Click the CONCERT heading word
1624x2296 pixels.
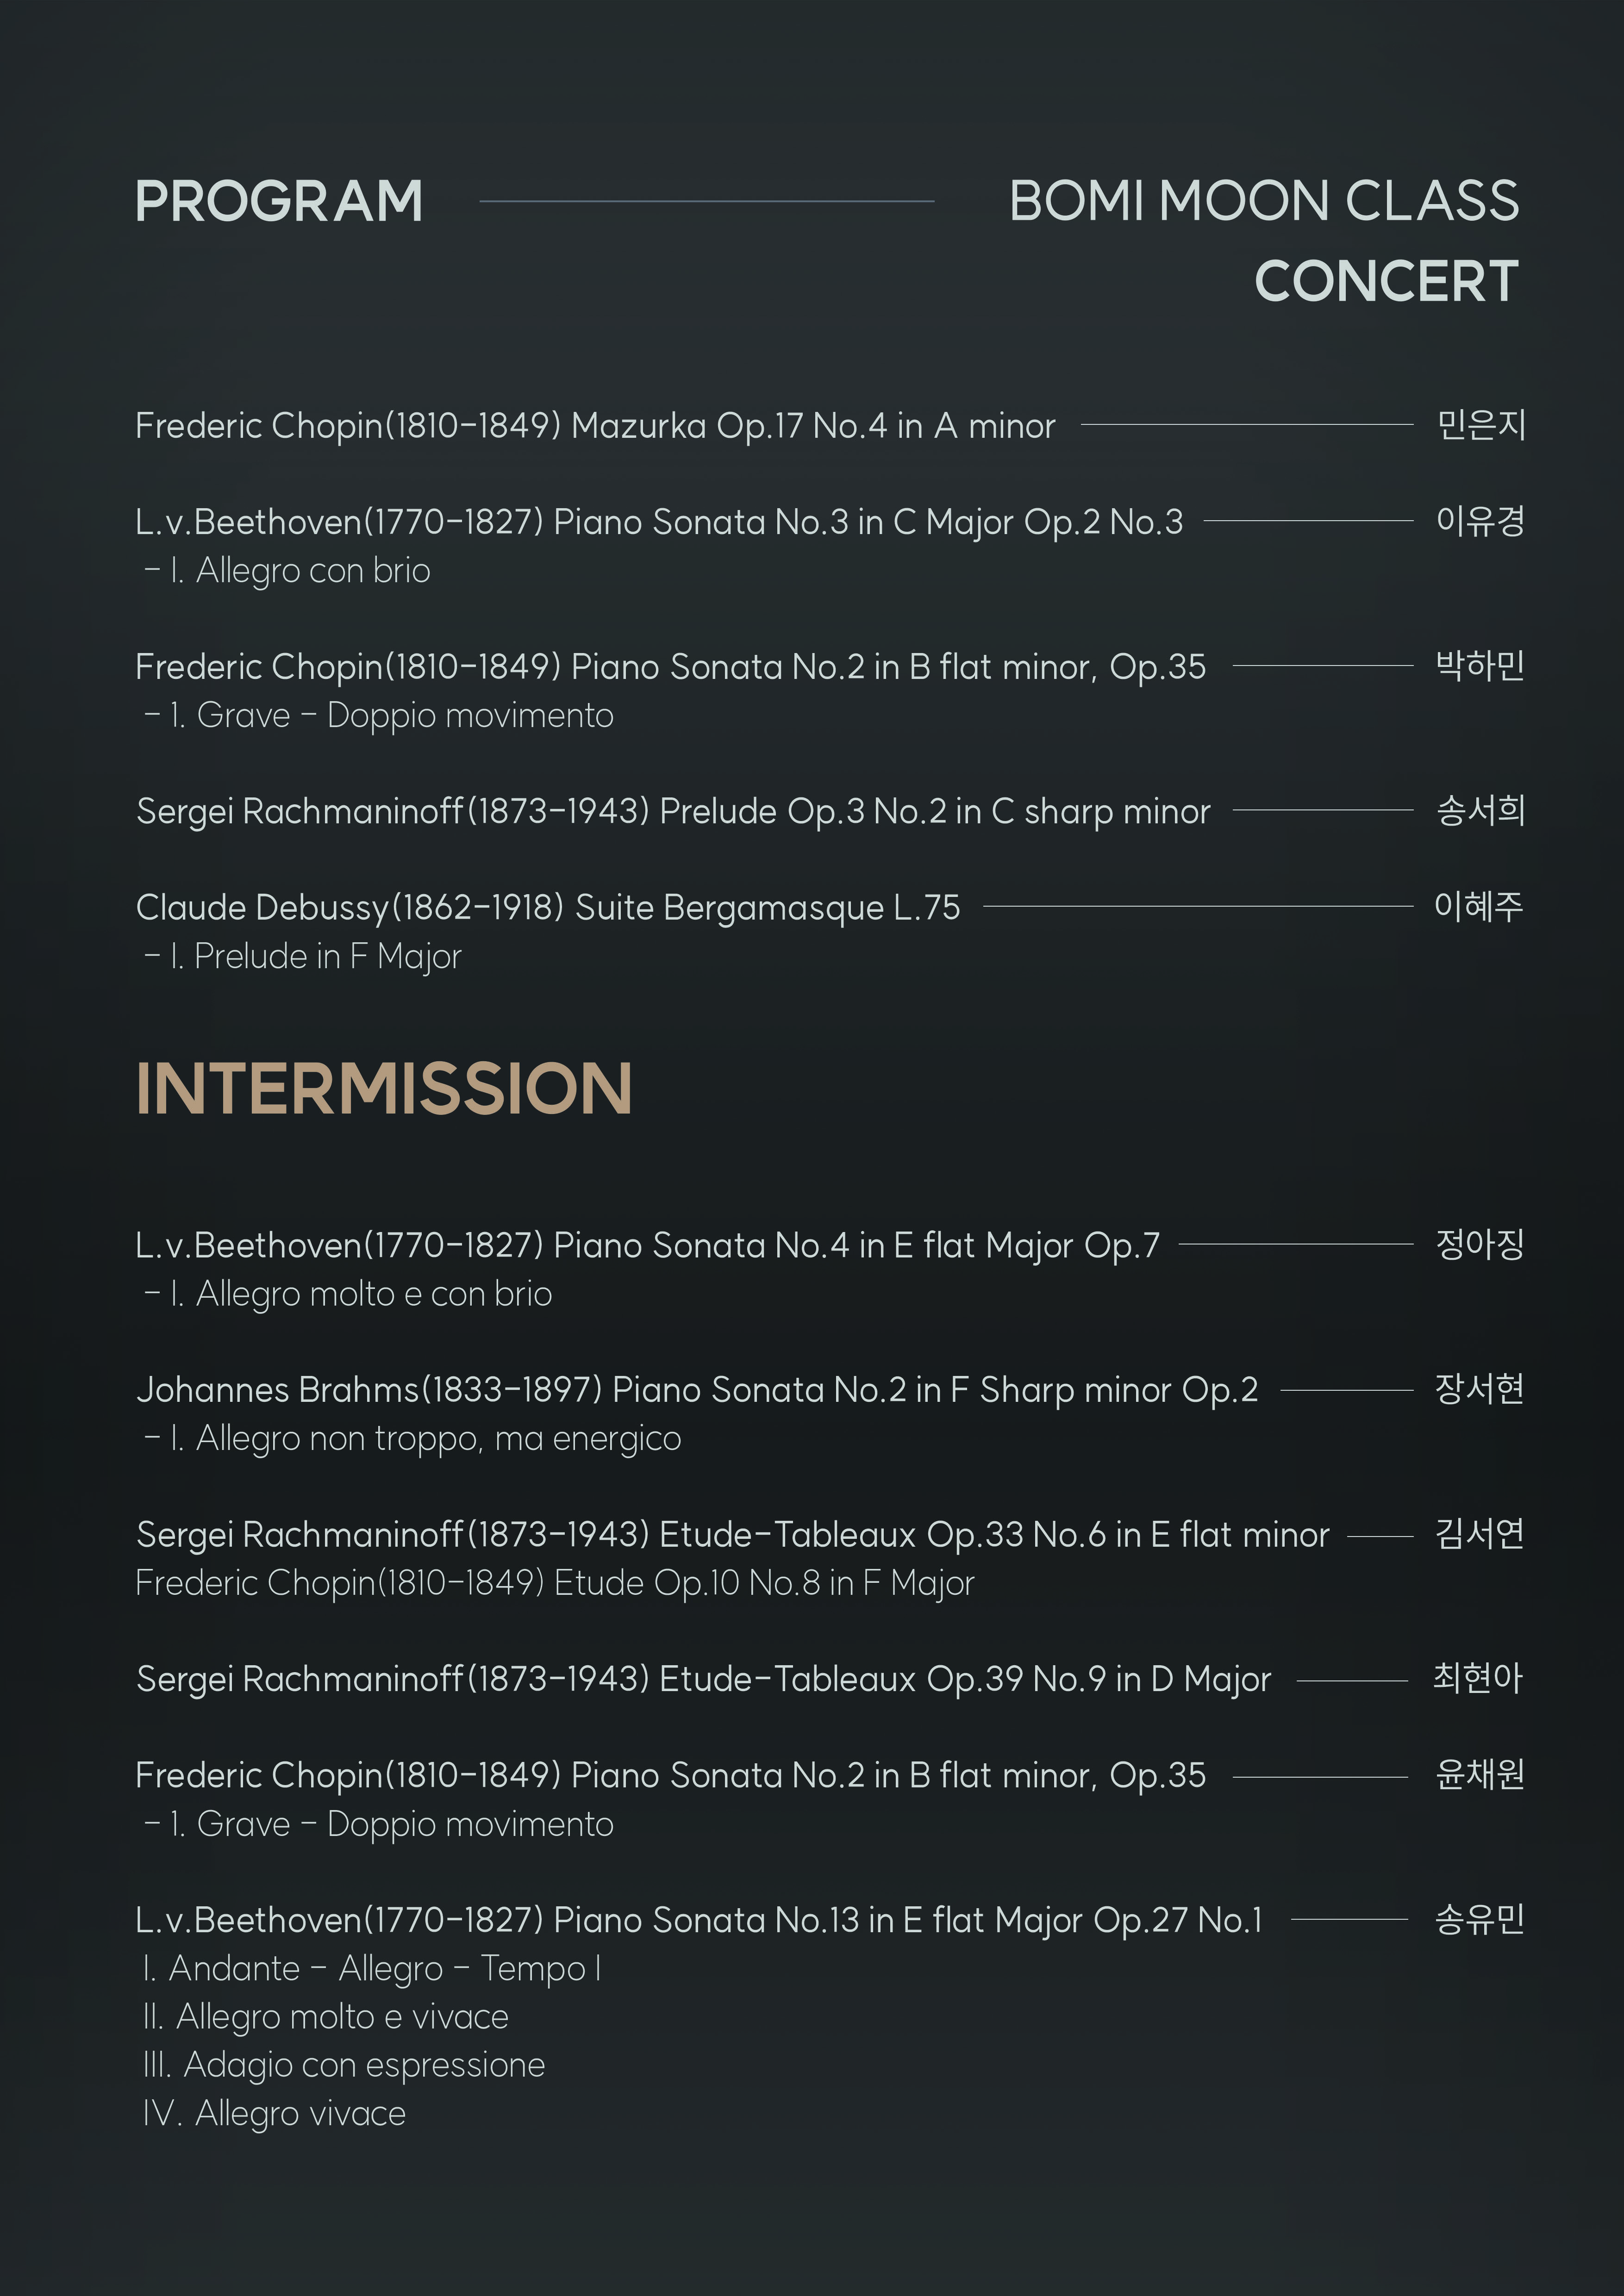pos(1387,281)
